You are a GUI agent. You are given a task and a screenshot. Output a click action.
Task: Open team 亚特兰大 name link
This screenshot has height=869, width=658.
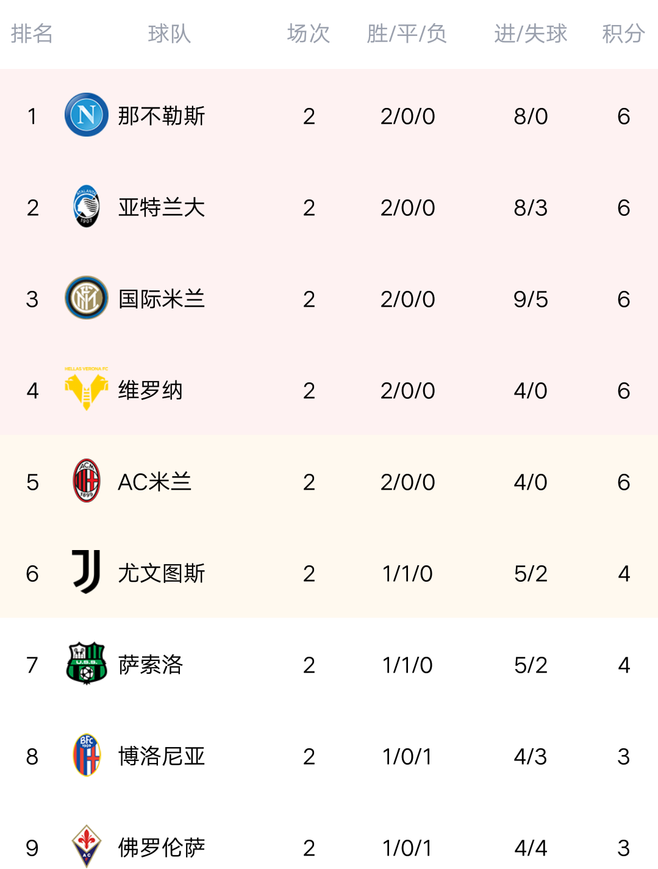pyautogui.click(x=162, y=207)
